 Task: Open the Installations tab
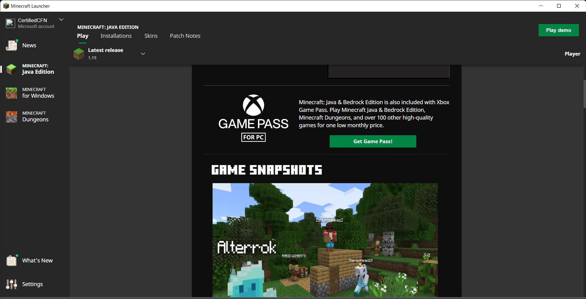tap(116, 36)
